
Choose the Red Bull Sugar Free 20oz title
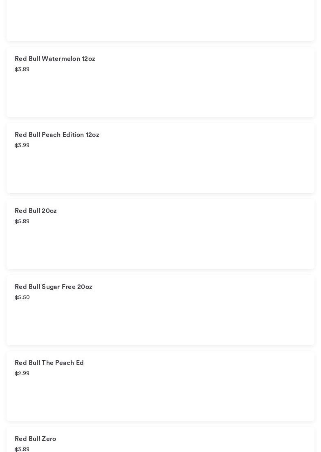54,287
